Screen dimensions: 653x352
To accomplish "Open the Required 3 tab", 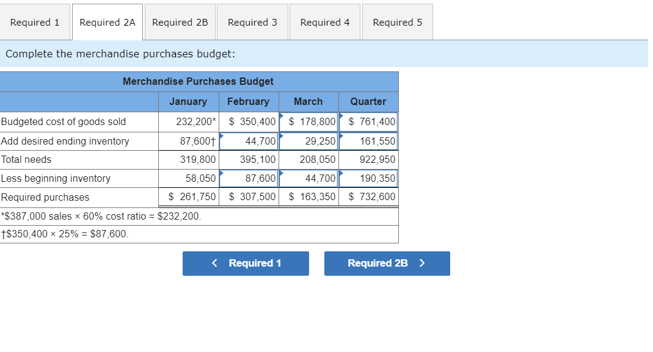I will (x=252, y=21).
